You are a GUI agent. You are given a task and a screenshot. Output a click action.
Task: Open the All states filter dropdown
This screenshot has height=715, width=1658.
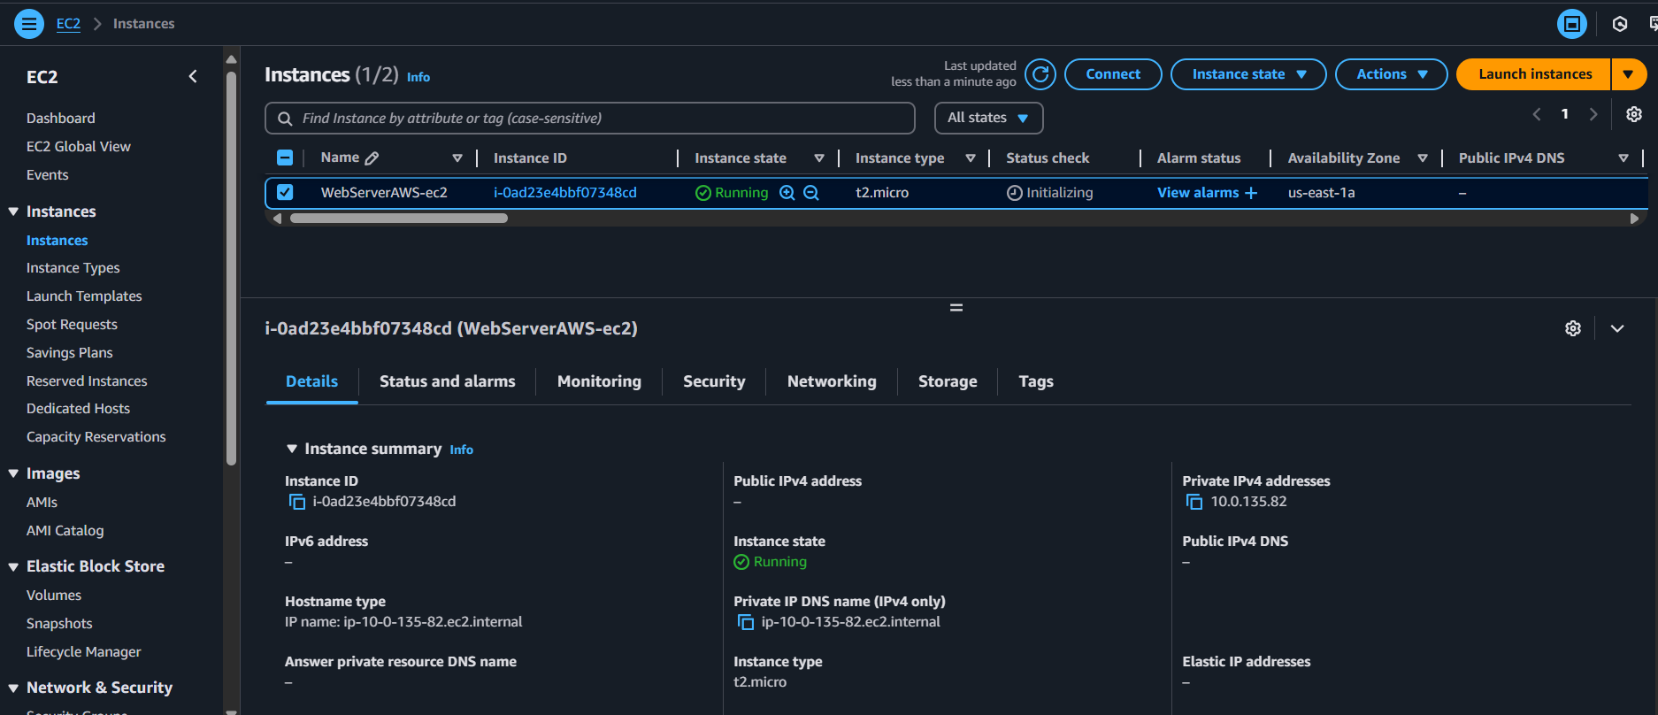(988, 118)
